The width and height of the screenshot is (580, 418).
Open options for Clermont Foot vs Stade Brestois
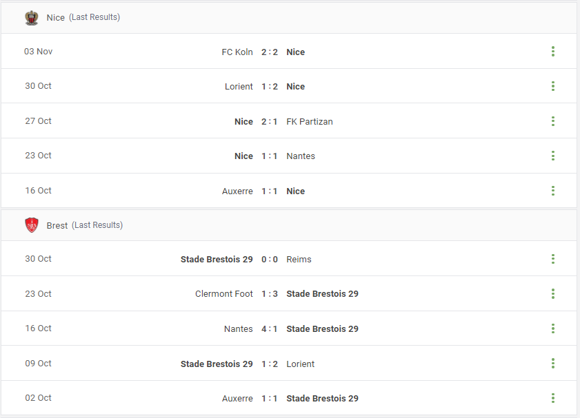tap(553, 293)
